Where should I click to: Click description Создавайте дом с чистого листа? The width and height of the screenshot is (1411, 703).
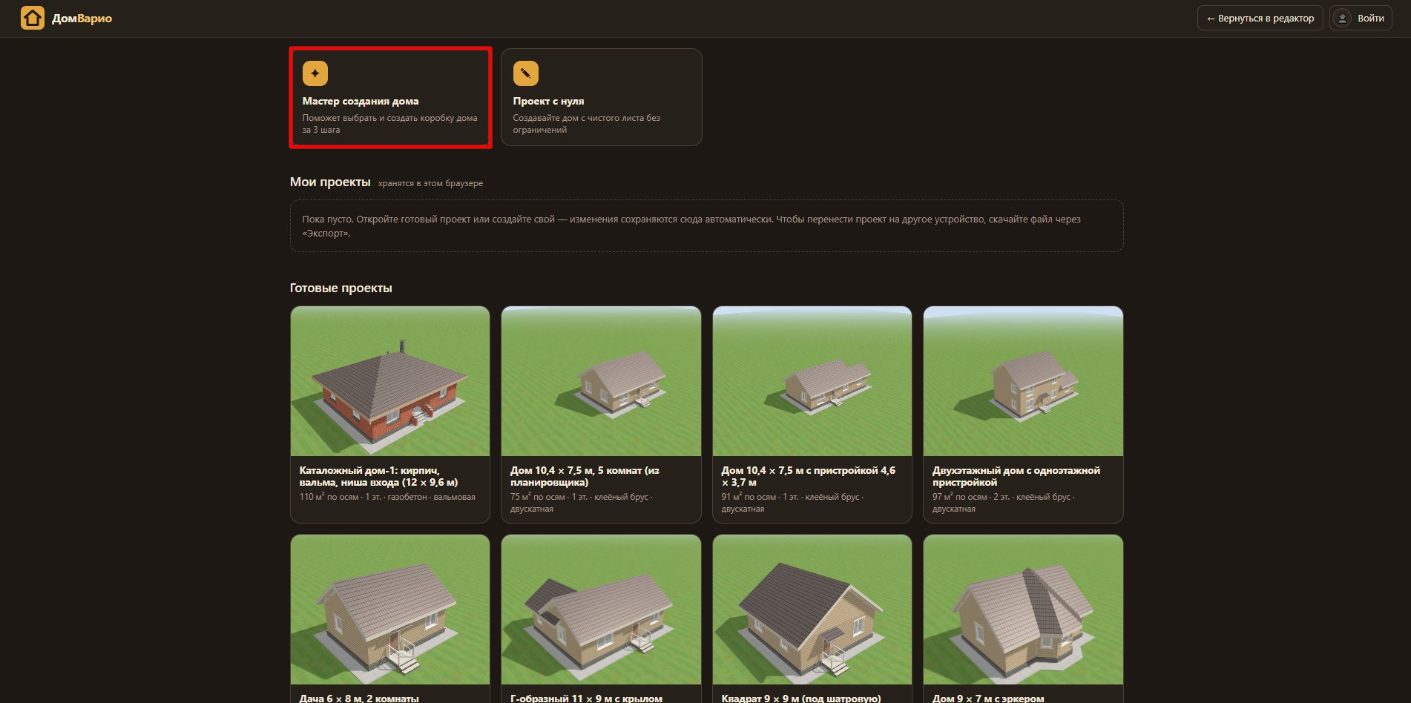(586, 124)
